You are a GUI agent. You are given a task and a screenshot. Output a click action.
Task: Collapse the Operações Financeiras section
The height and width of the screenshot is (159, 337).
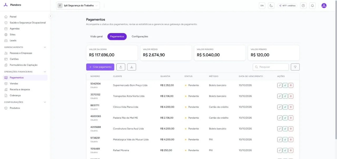(x=45, y=72)
